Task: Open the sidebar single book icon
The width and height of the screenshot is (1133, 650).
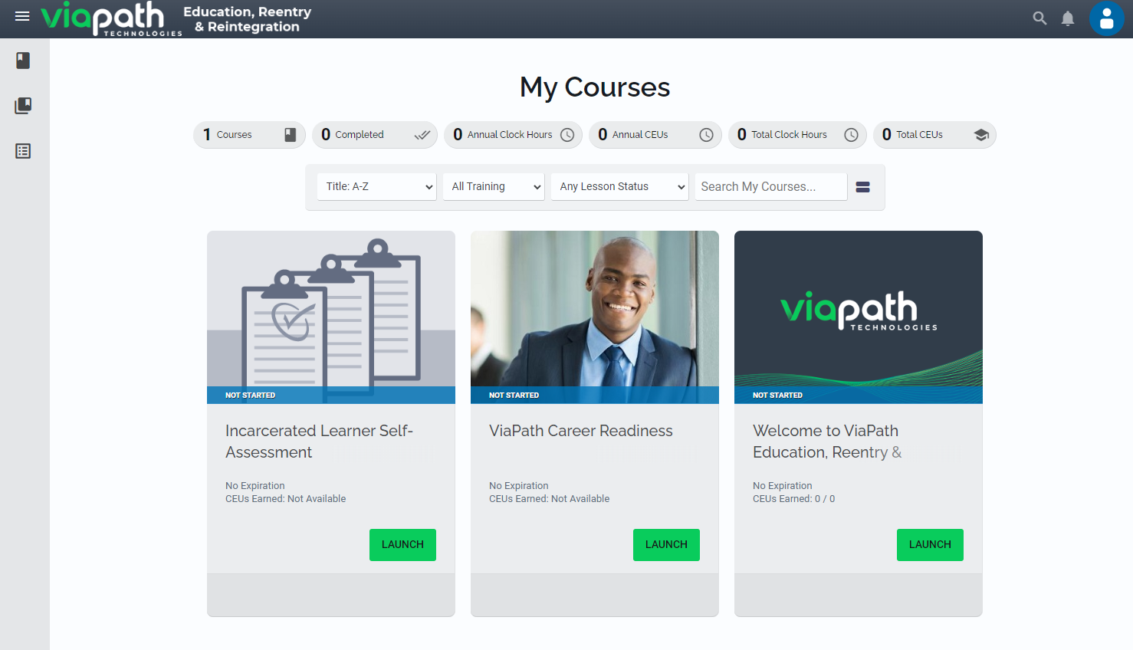Action: point(23,61)
